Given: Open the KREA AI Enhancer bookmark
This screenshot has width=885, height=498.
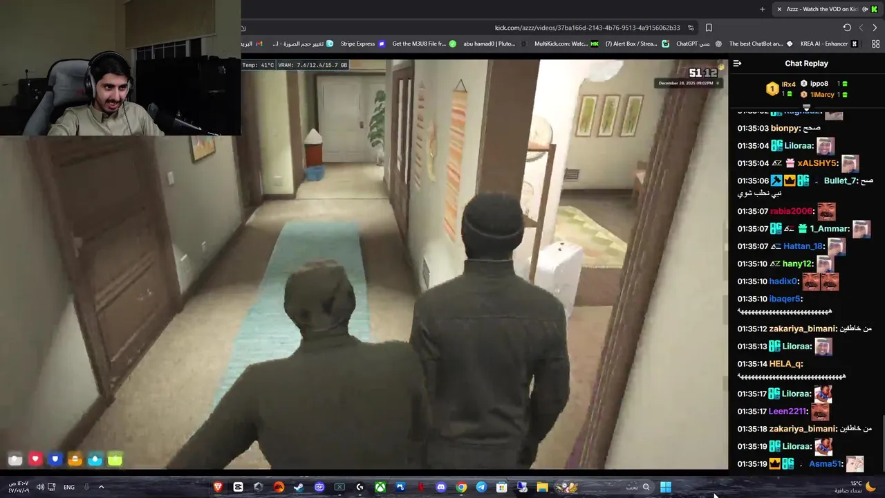Looking at the screenshot, I should coord(829,44).
